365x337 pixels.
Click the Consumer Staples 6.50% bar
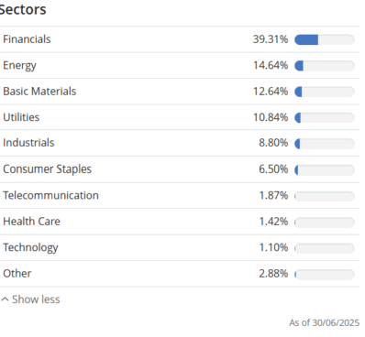(325, 170)
